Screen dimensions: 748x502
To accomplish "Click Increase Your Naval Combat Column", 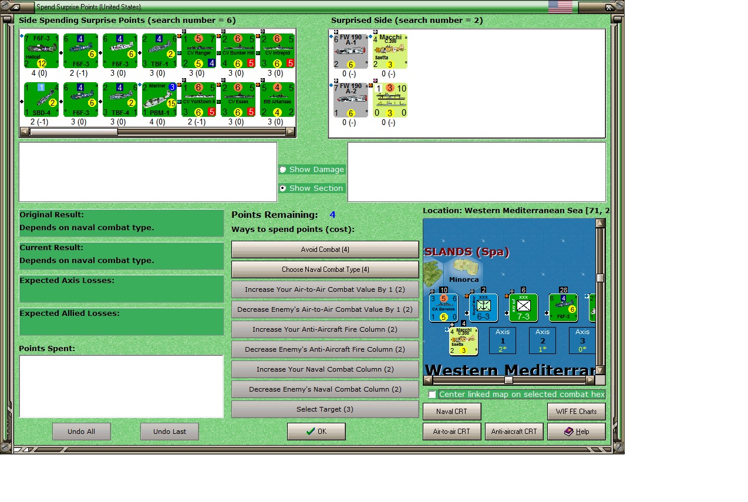I will (x=325, y=369).
